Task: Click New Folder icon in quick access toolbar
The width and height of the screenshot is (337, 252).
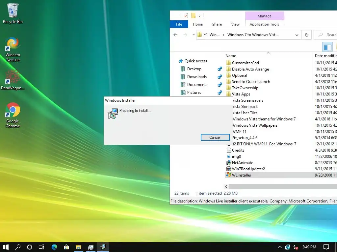Action: 193,15
